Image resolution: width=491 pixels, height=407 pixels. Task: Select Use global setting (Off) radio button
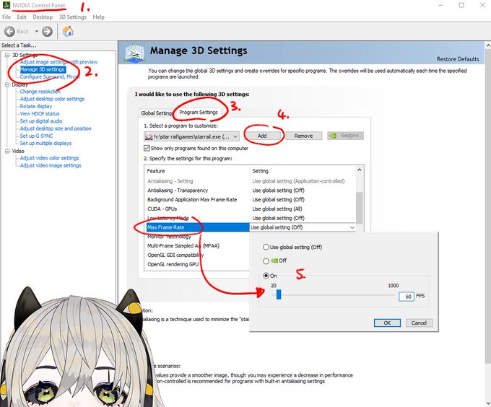click(266, 247)
